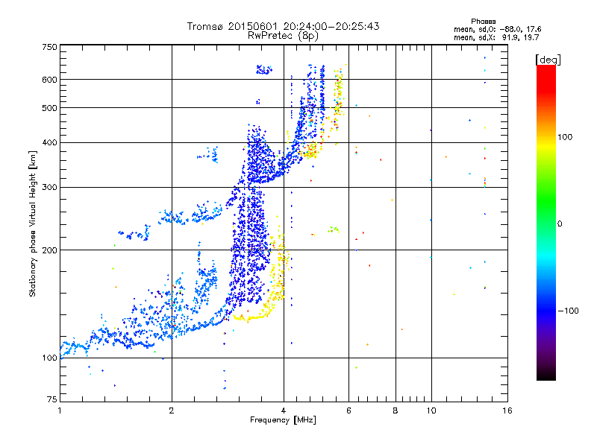Image resolution: width=597 pixels, height=447 pixels.
Task: Click the y-axis tick label '200'
Action: click(50, 250)
